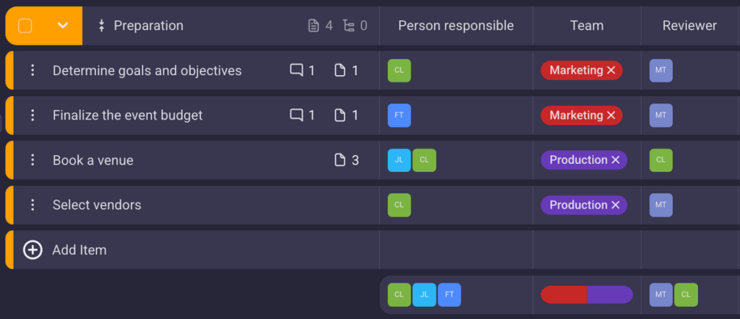Image resolution: width=740 pixels, height=319 pixels.
Task: Click the Preparation group files count icon
Action: pyautogui.click(x=314, y=26)
